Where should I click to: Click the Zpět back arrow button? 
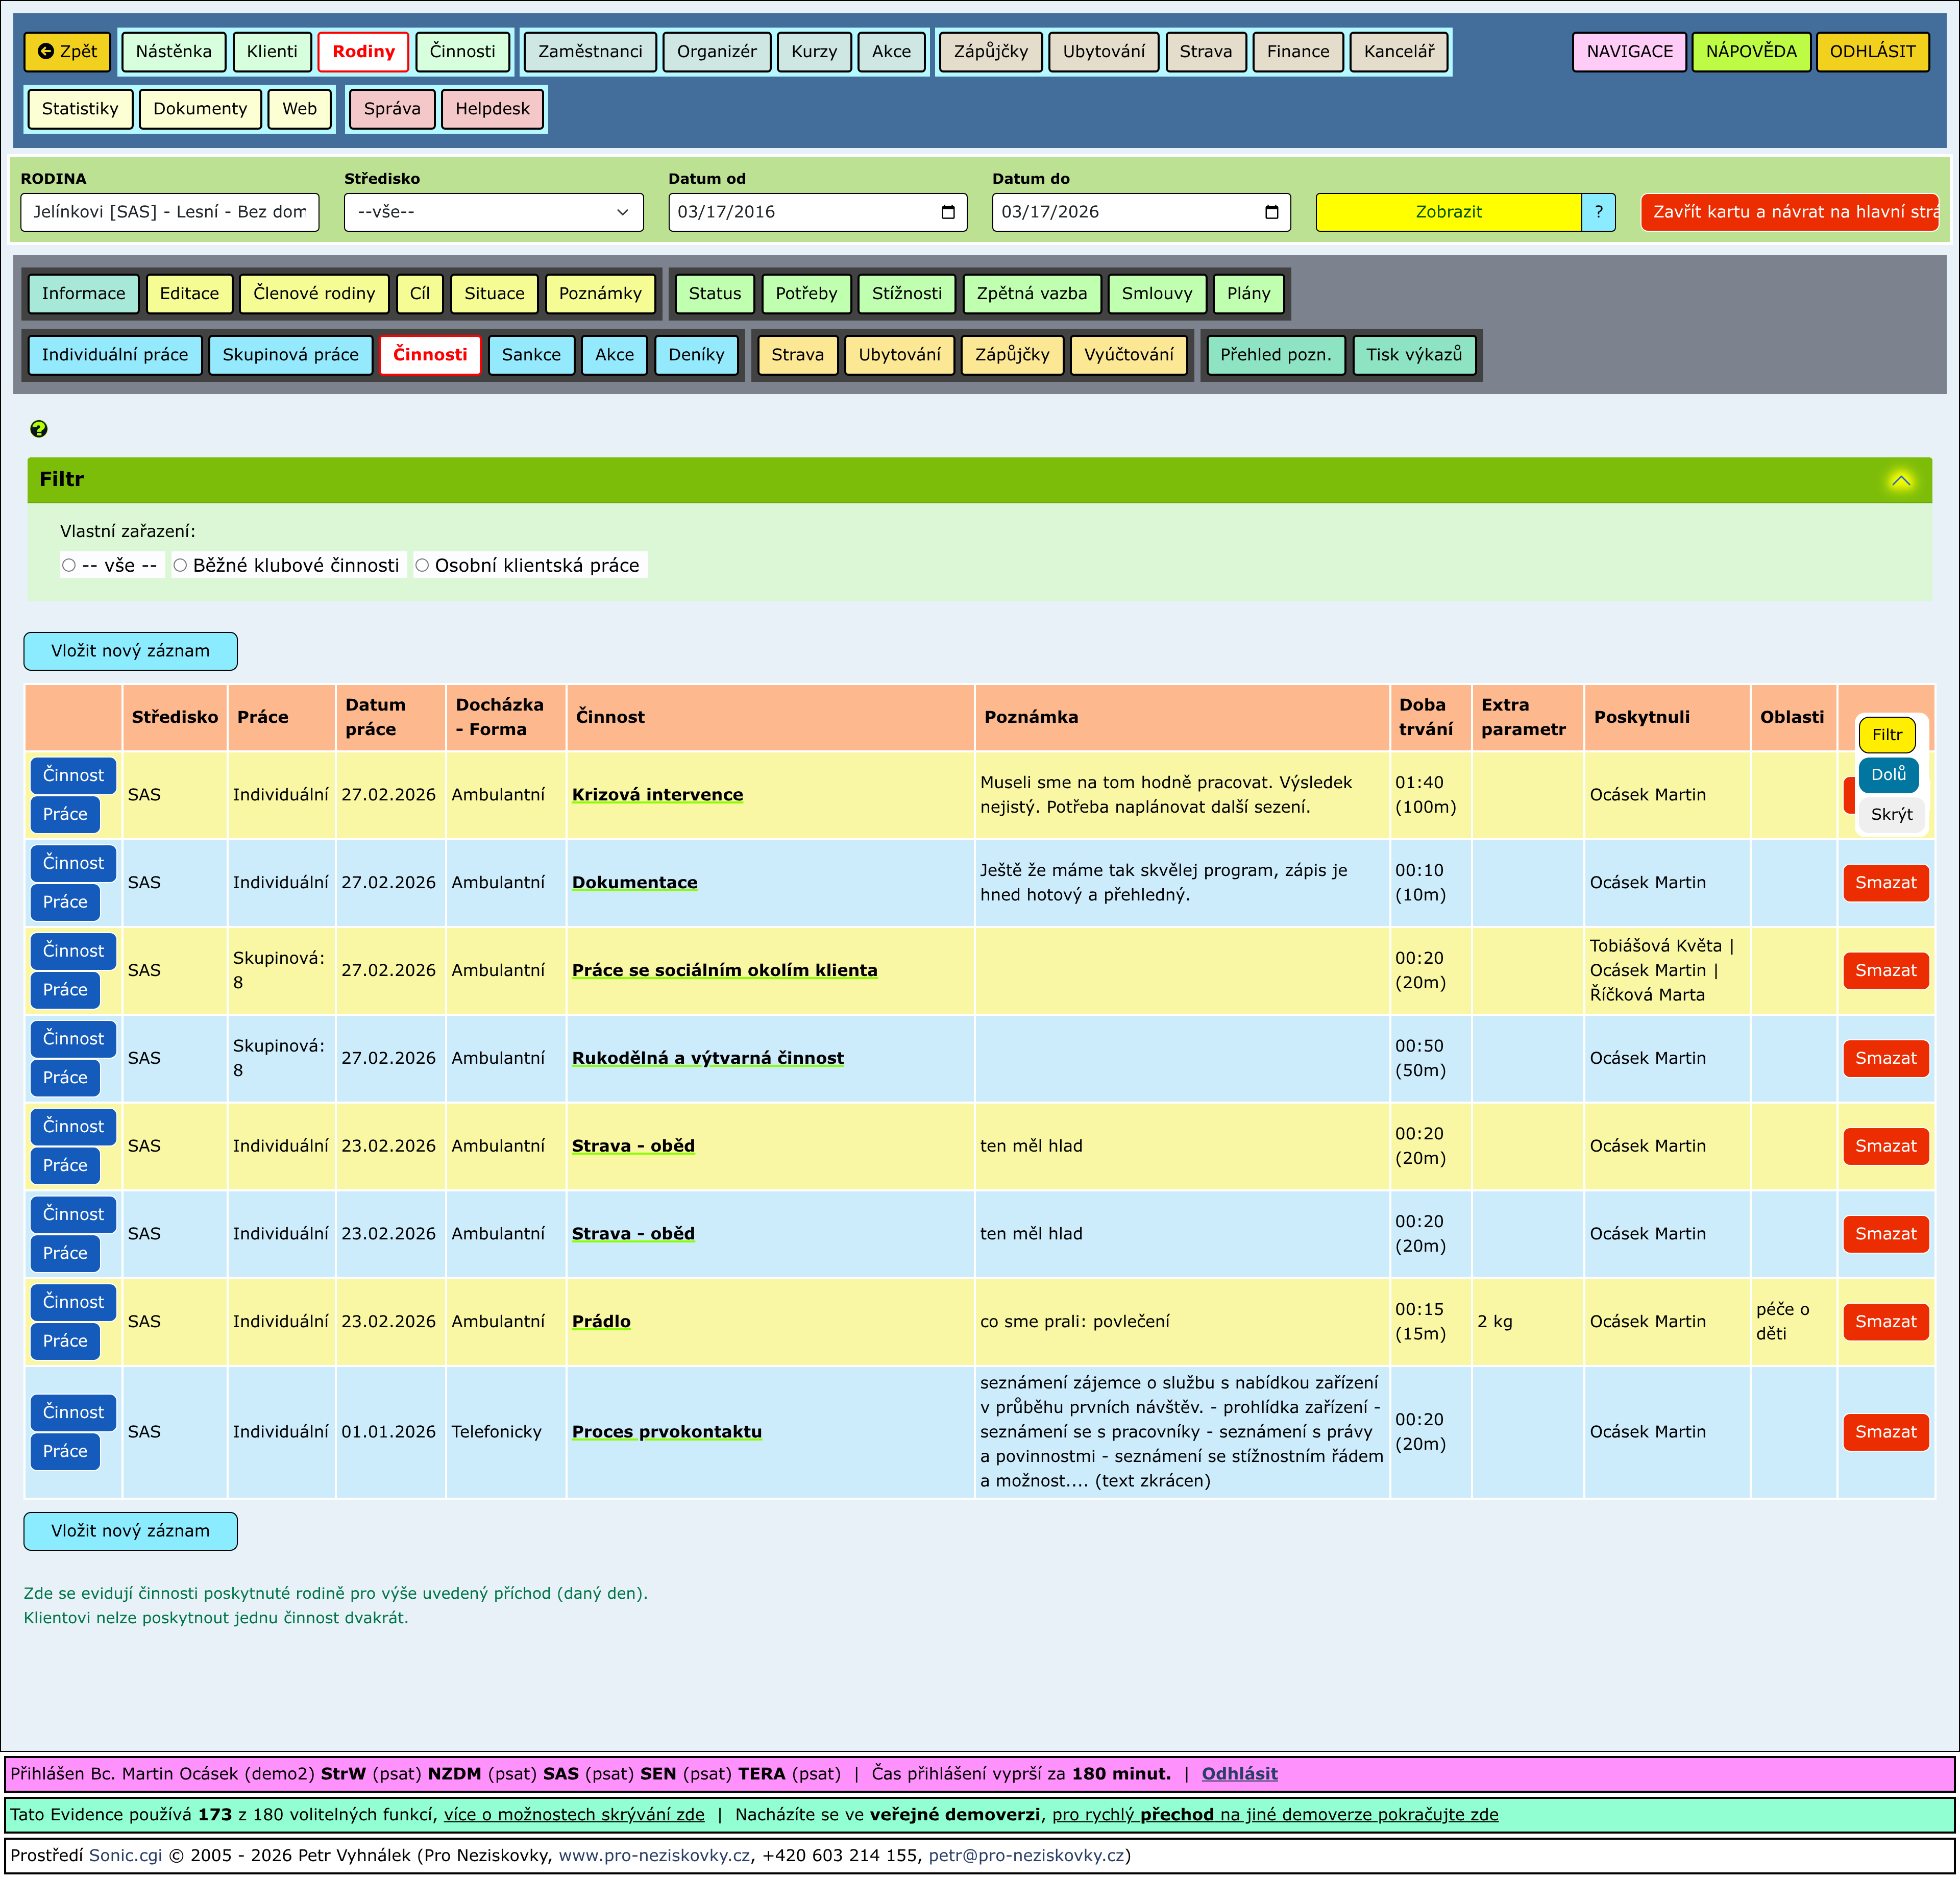pos(67,52)
